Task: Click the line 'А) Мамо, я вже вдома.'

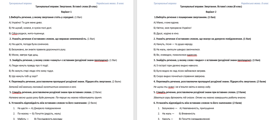Action: click(166, 23)
